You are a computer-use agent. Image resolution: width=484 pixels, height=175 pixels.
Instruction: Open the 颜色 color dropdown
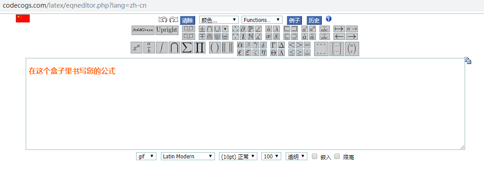[x=219, y=20]
